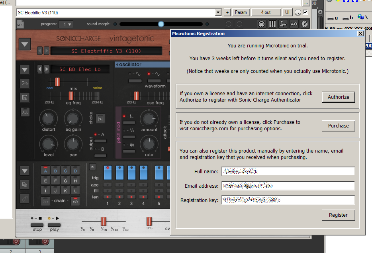Viewport: 372px width, 253px height.
Task: Select noise pitch mod mode button
Action: [129, 151]
